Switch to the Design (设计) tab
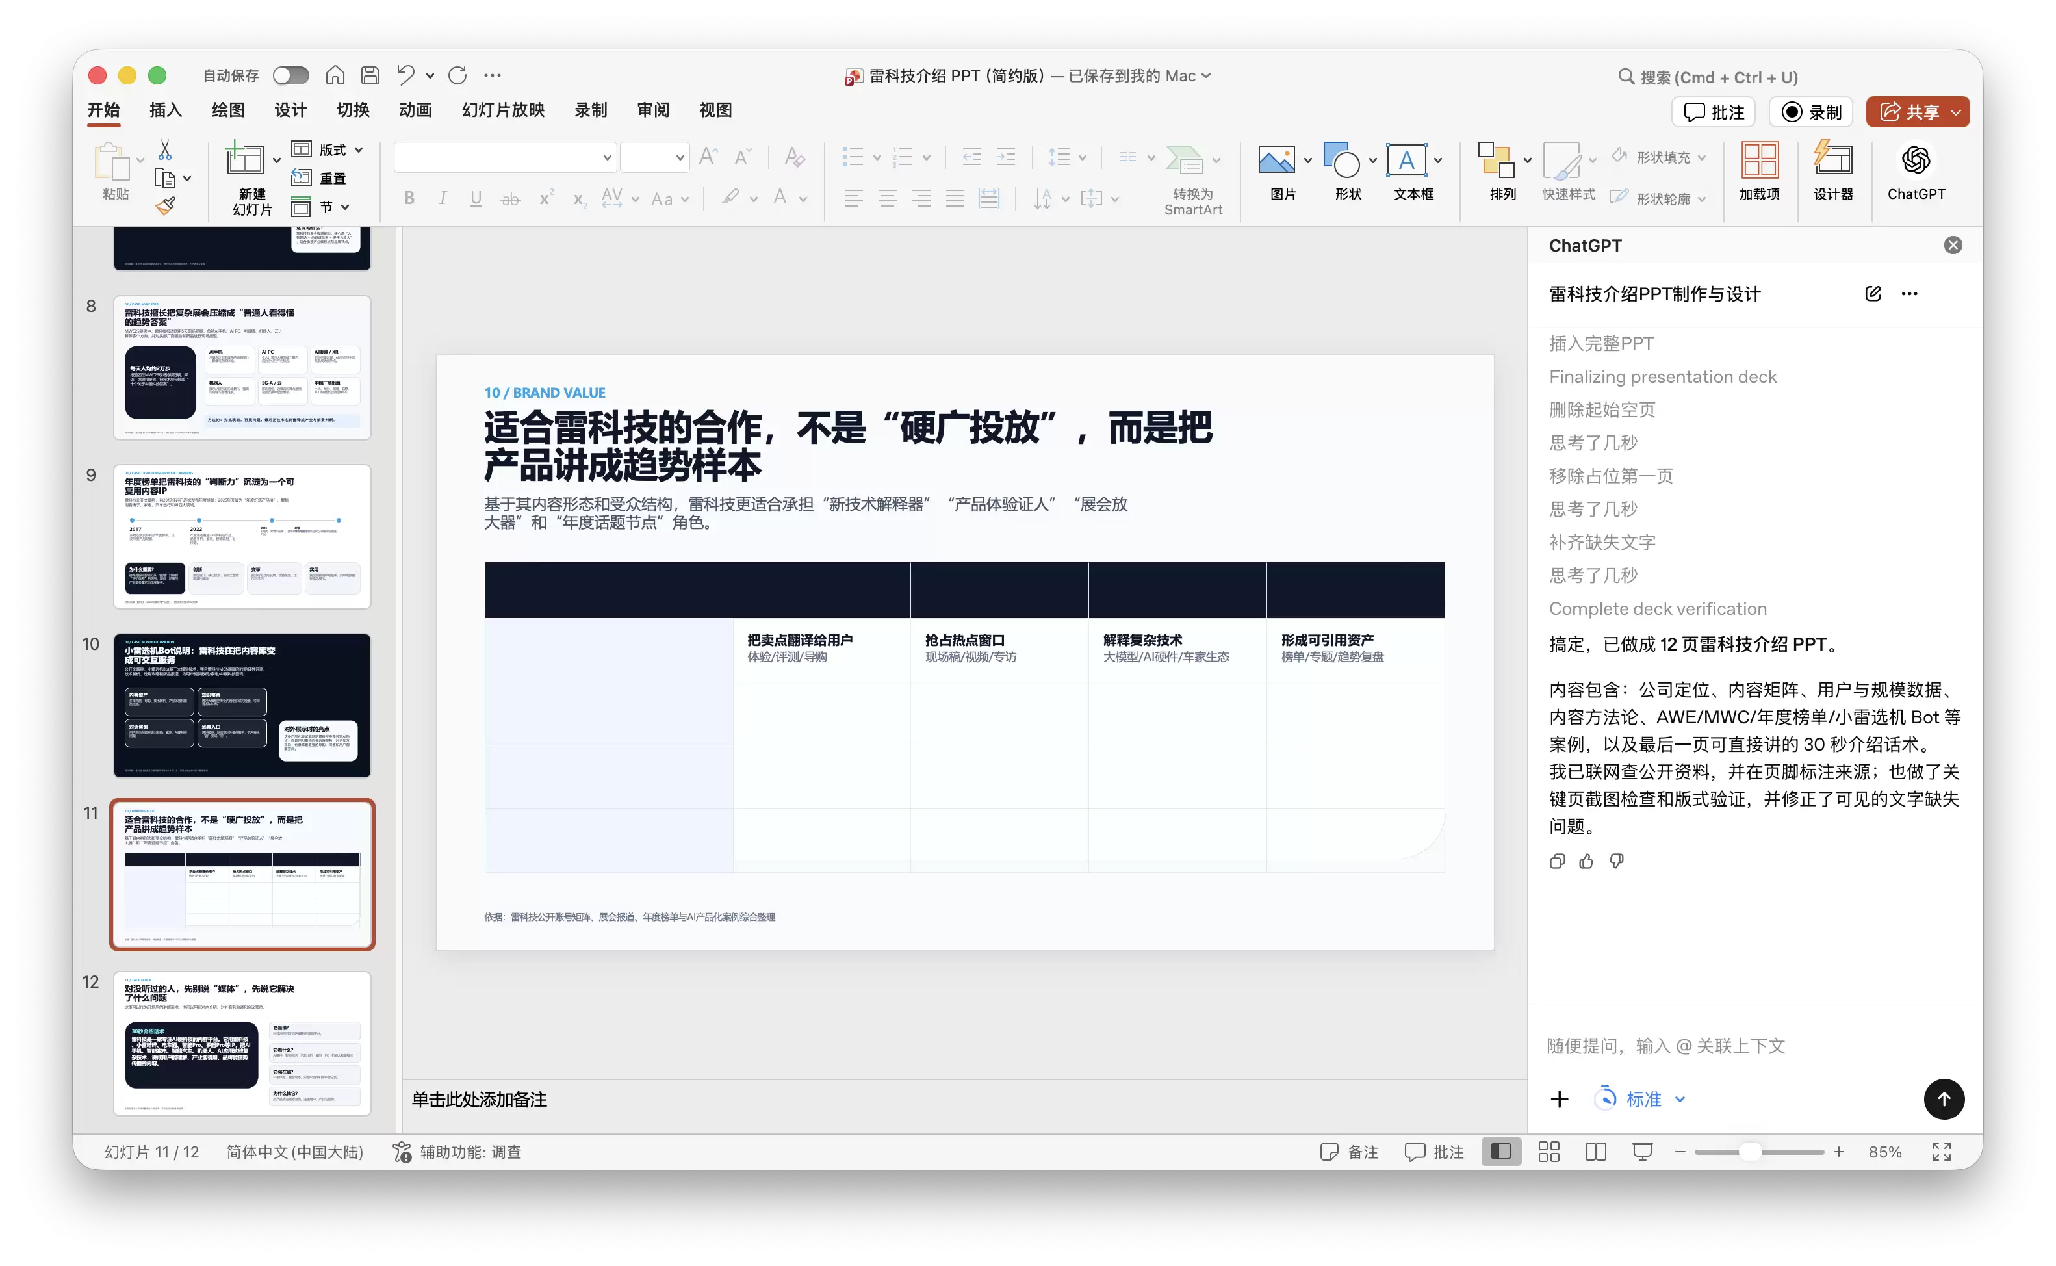2056x1266 pixels. click(x=290, y=110)
